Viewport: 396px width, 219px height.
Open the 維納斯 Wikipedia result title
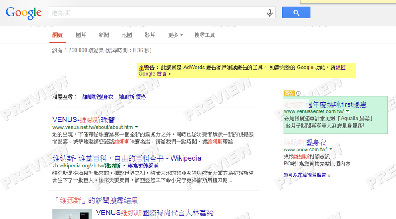coord(127,158)
